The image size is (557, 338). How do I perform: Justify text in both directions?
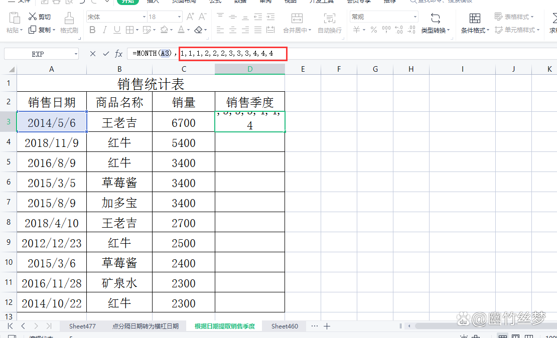pyautogui.click(x=258, y=30)
